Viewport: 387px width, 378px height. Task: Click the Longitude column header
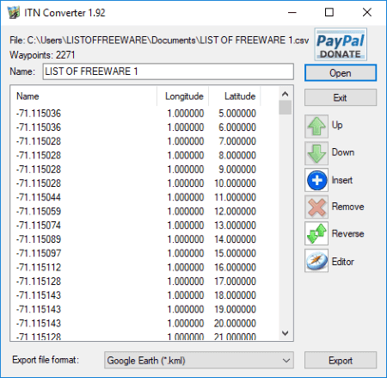[183, 96]
